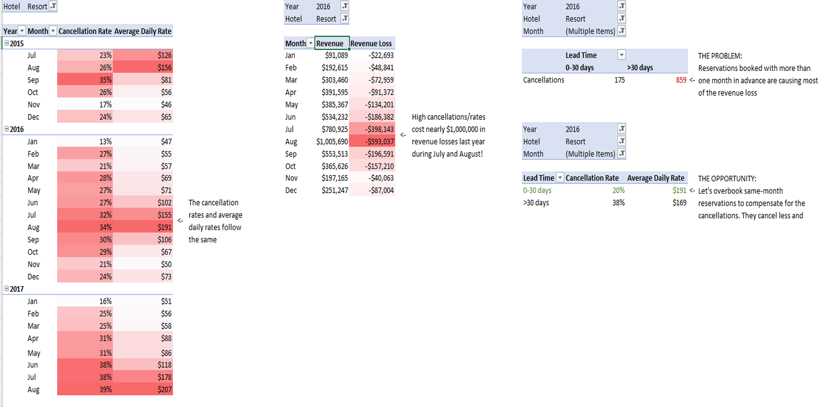823x407 pixels.
Task: Open Hotel filter icon above the Cancellations count table
Action: [x=621, y=19]
